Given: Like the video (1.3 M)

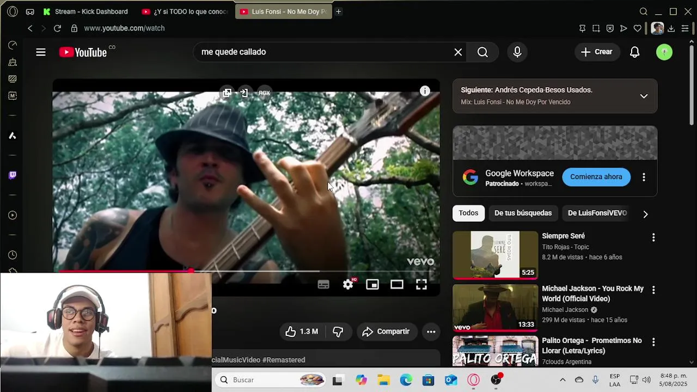Looking at the screenshot, I should pos(302,332).
